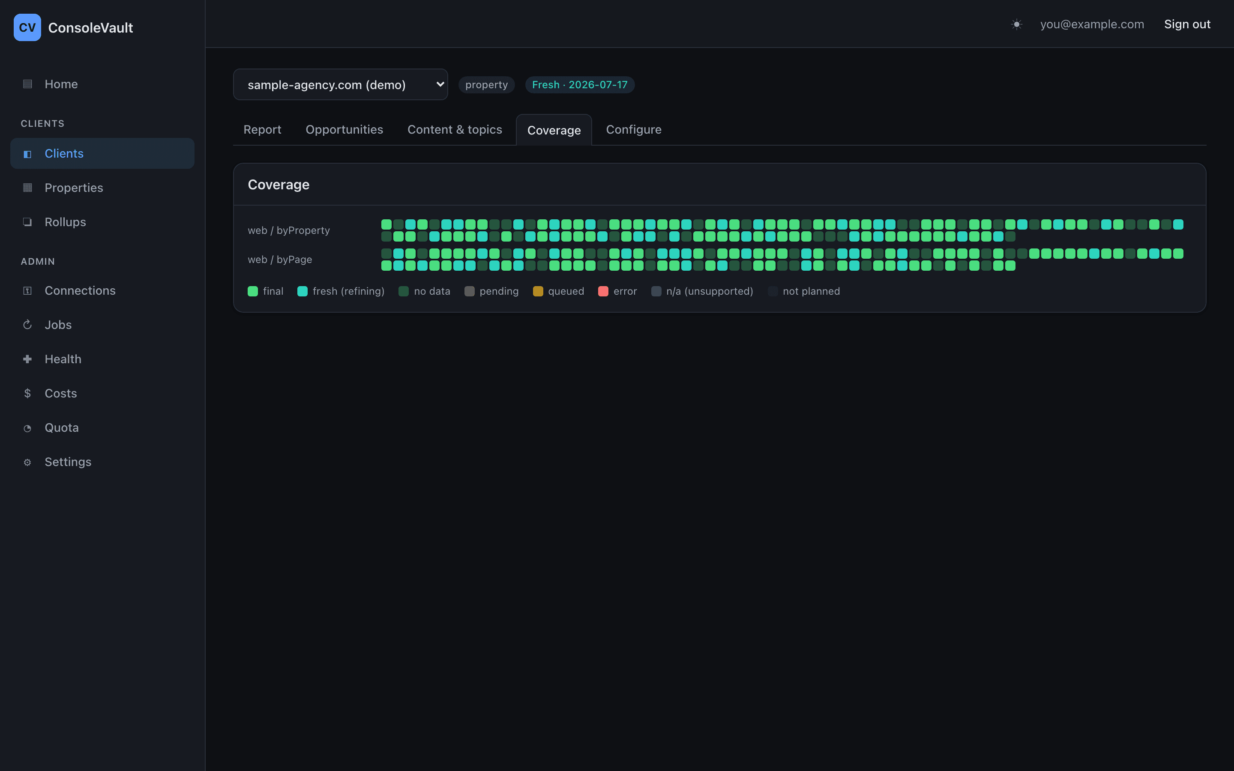Toggle the light/dark theme sun icon

[x=1016, y=24]
